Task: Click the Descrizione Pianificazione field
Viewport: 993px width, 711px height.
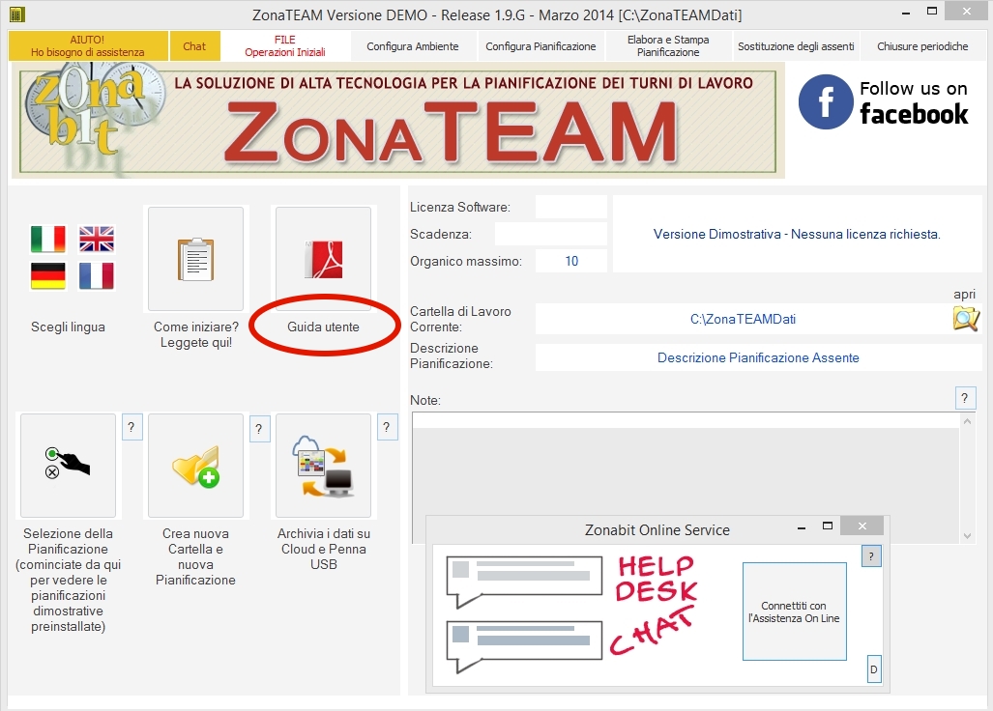Action: coord(759,357)
